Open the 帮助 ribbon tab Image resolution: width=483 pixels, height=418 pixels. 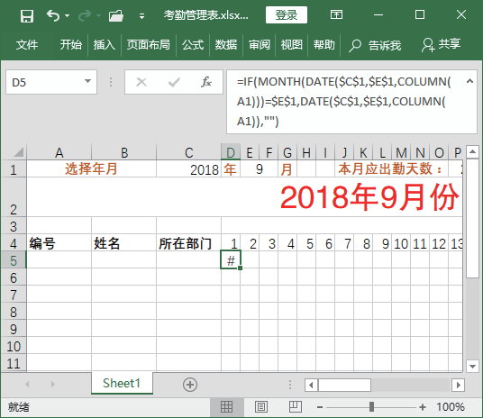324,45
